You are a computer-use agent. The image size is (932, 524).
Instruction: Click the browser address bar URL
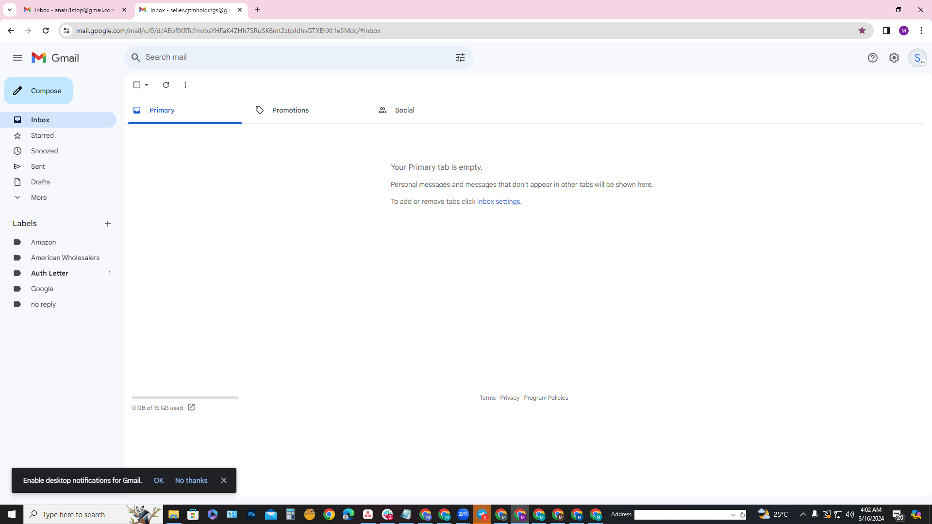point(228,31)
